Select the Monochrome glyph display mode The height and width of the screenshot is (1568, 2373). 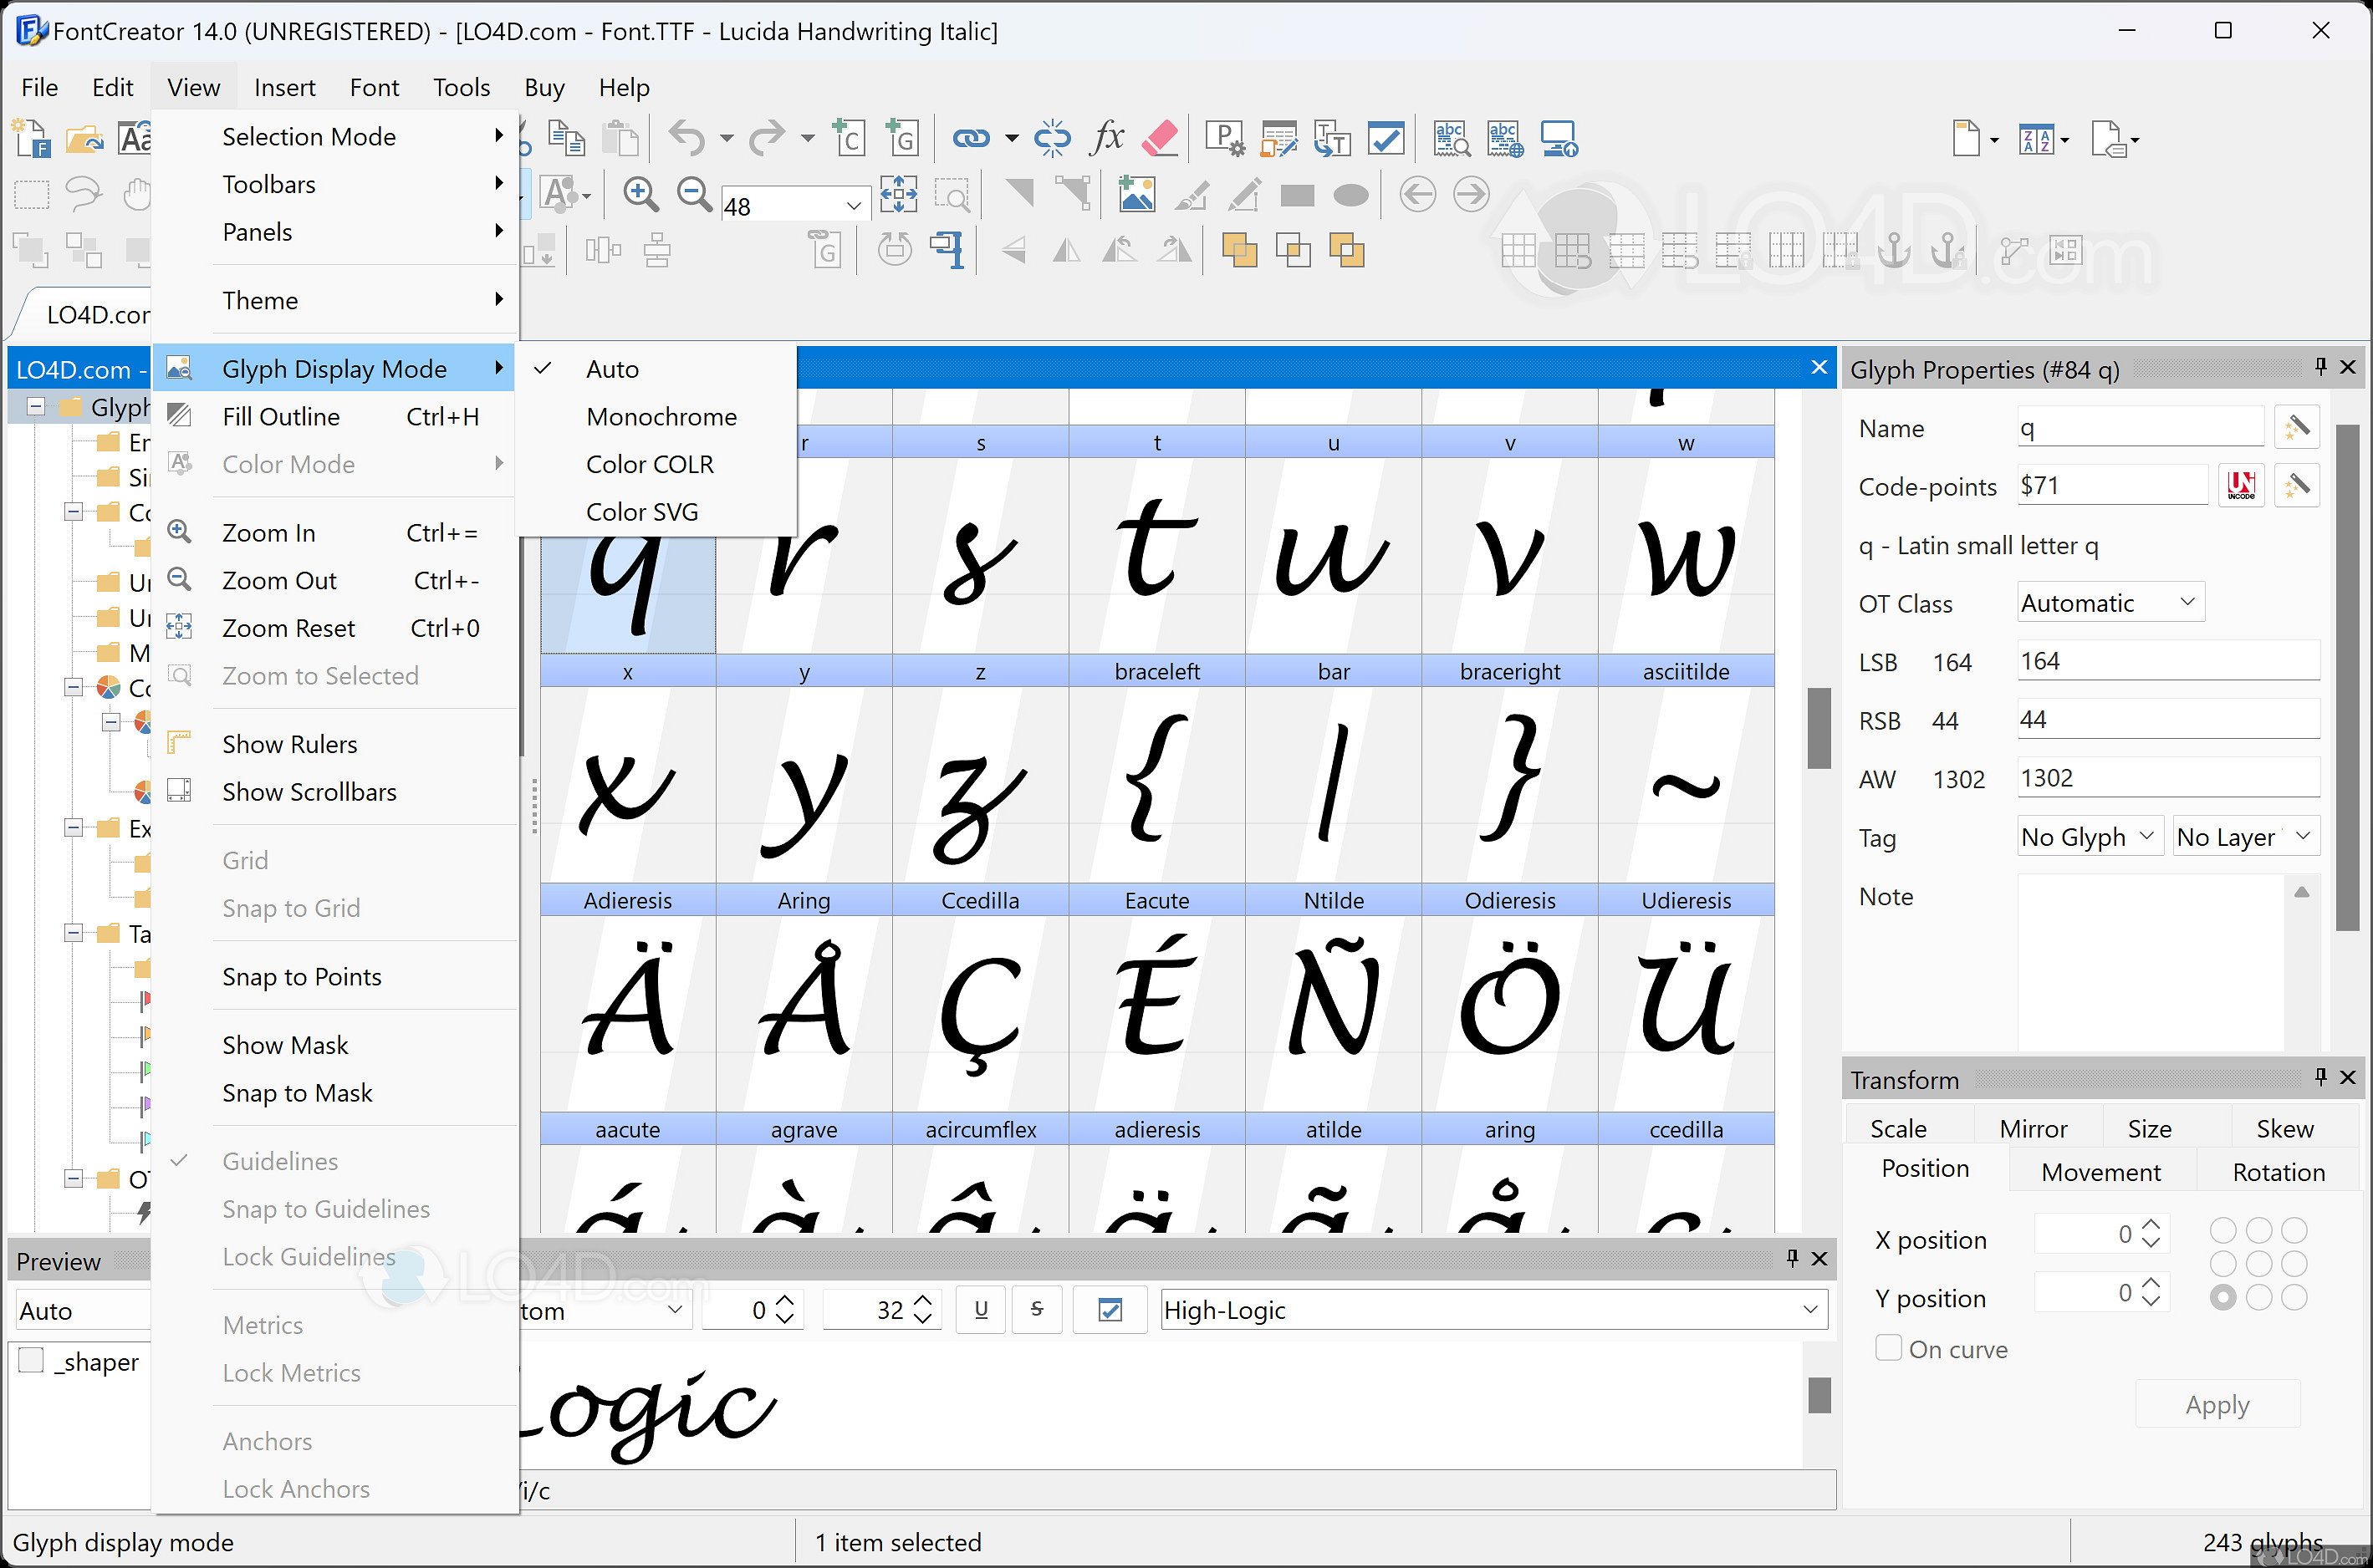[x=661, y=416]
